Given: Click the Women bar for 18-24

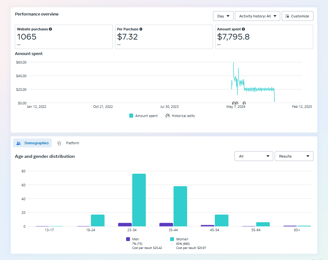Looking at the screenshot, I should click(98, 220).
